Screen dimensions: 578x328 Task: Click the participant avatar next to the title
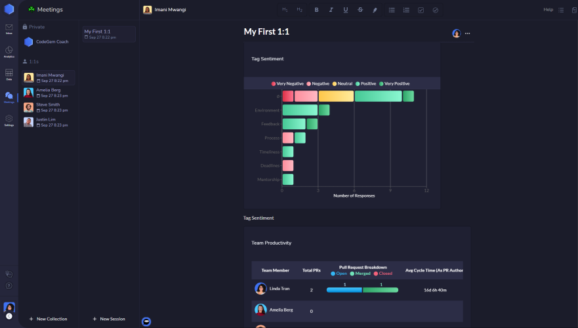457,33
